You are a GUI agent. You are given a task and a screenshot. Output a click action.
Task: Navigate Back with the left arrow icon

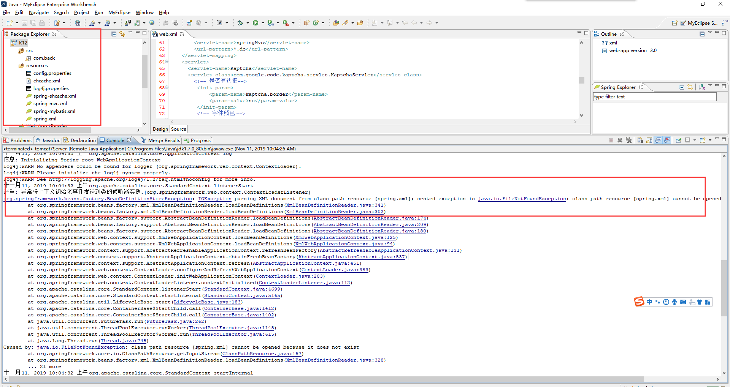(x=414, y=23)
